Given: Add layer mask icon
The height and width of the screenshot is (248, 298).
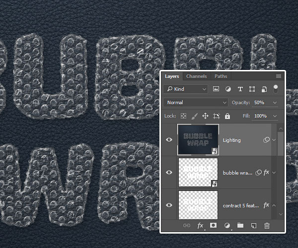Looking at the screenshot, I should click(213, 225).
